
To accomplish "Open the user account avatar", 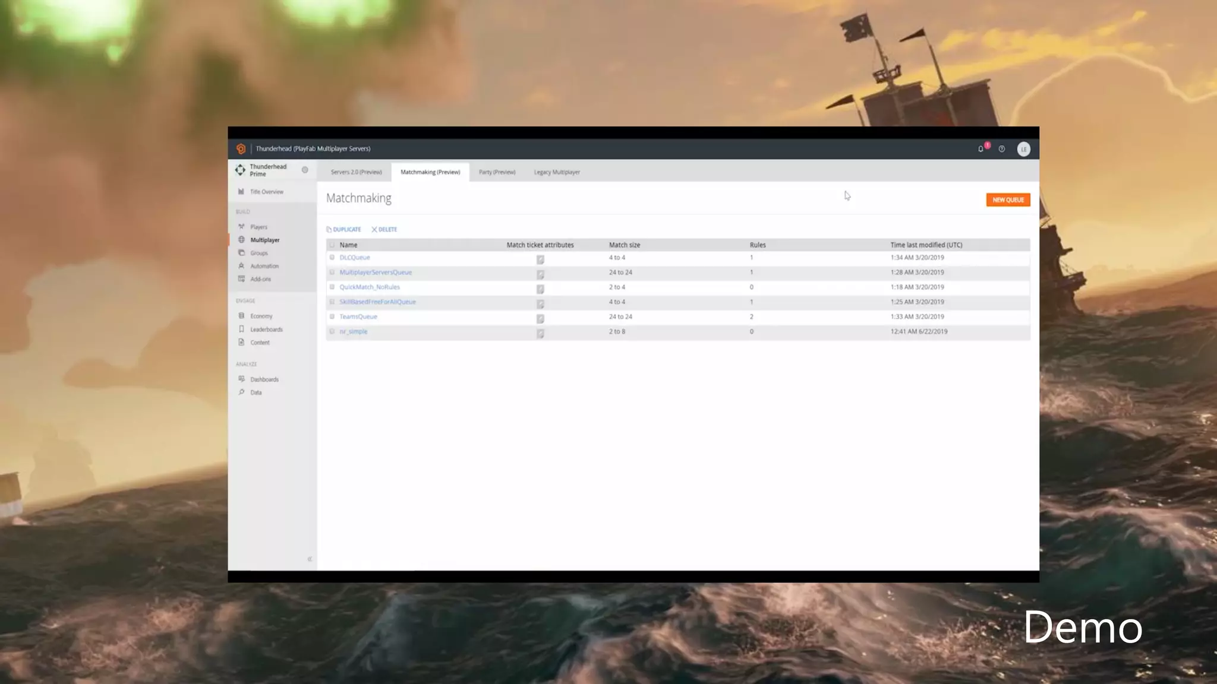I will pos(1023,149).
